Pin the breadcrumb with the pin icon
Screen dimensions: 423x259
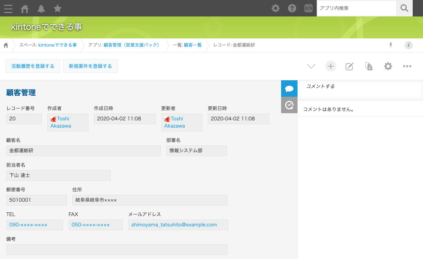[x=390, y=45]
